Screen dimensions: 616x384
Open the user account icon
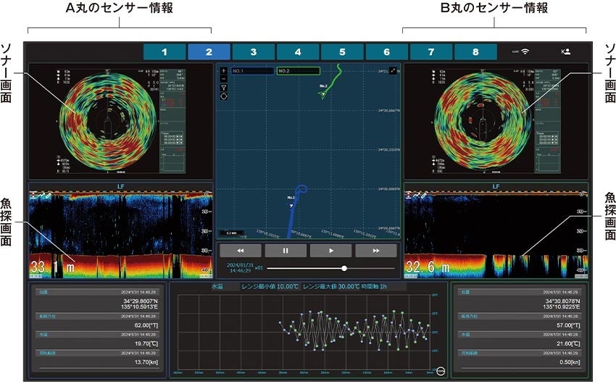click(x=565, y=51)
